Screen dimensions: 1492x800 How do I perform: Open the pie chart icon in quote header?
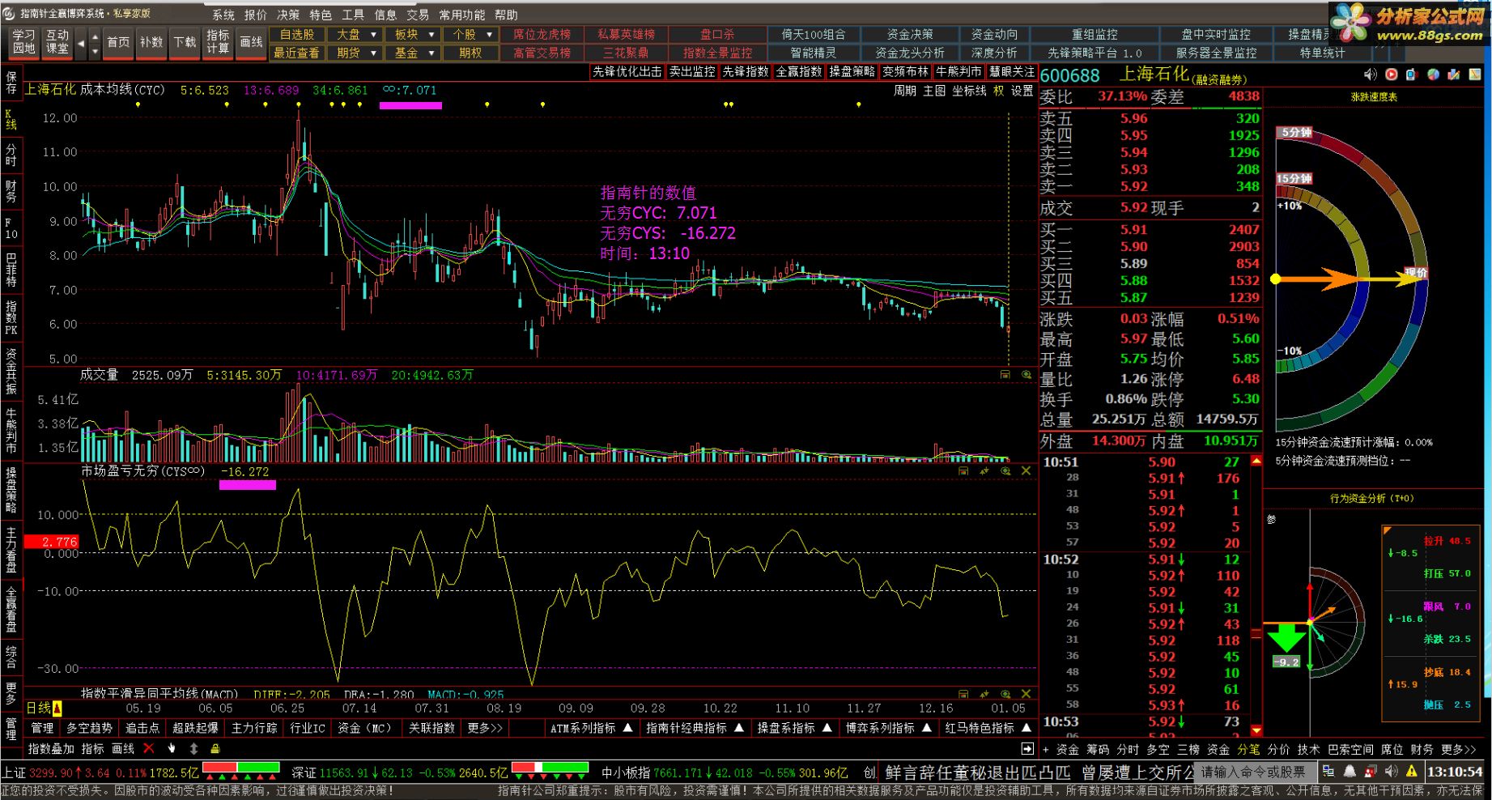coord(1434,74)
